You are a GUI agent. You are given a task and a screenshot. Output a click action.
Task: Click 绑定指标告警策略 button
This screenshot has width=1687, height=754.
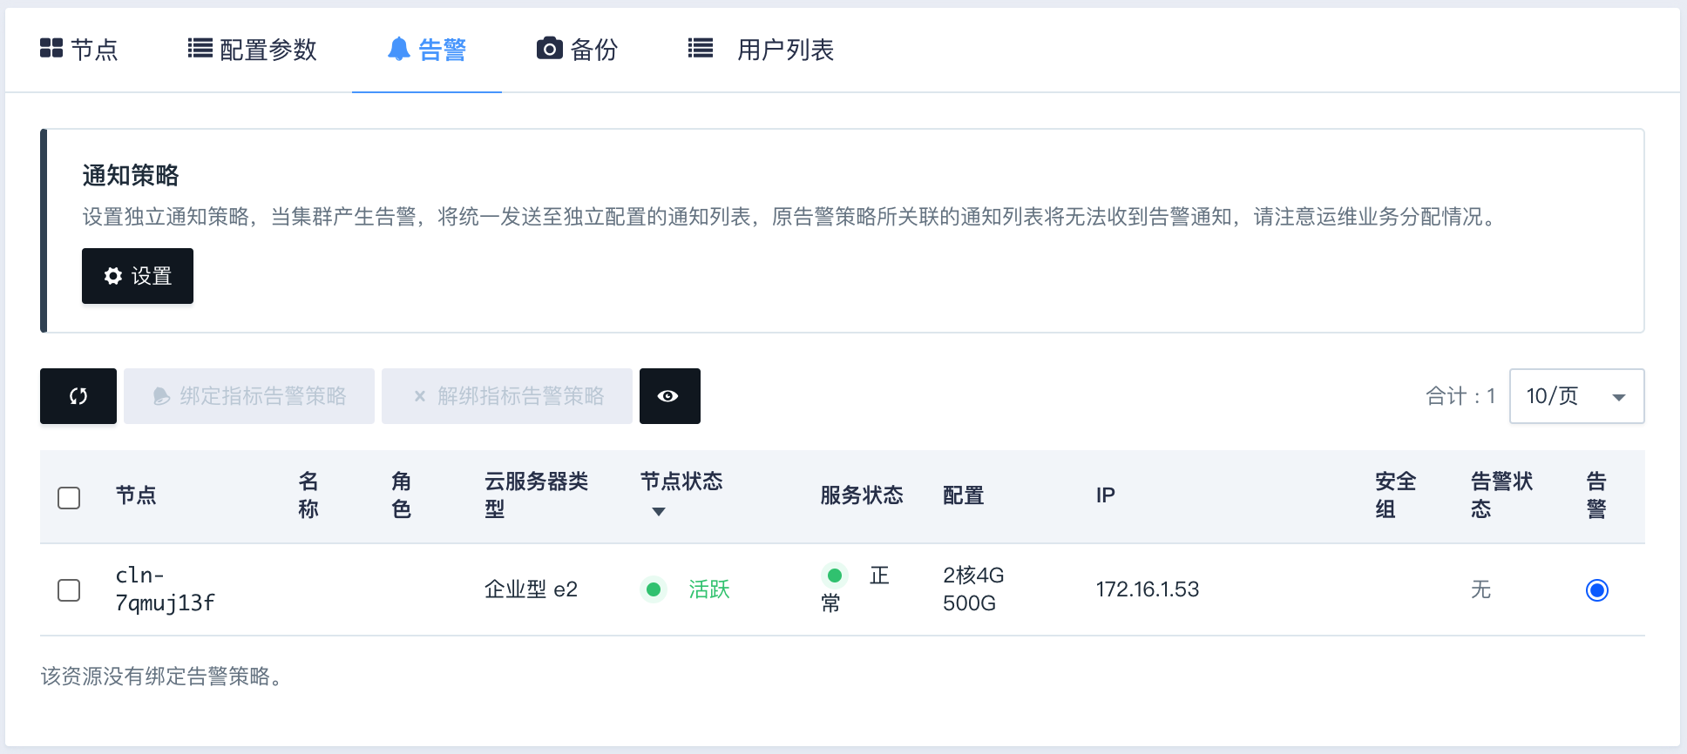249,396
